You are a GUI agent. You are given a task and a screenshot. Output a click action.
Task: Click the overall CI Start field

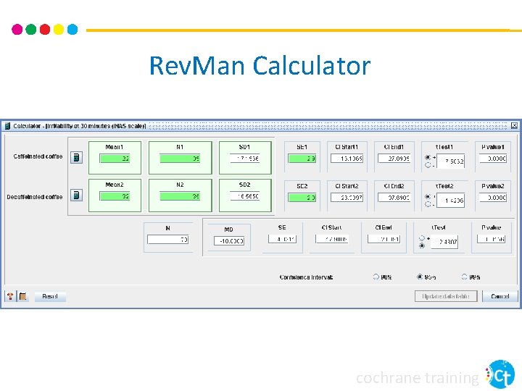point(332,239)
